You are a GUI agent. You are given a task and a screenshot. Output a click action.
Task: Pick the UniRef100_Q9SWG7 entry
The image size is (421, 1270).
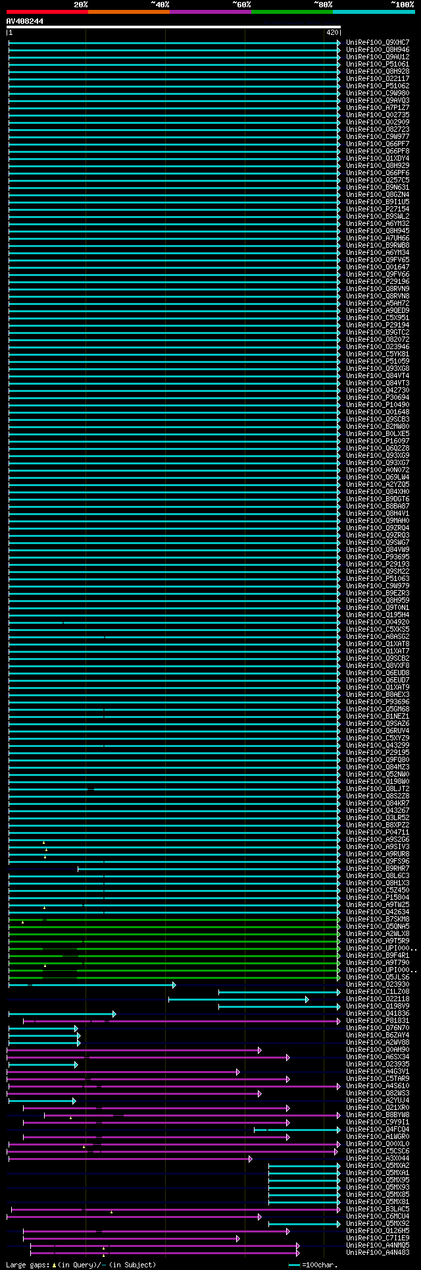click(x=378, y=543)
